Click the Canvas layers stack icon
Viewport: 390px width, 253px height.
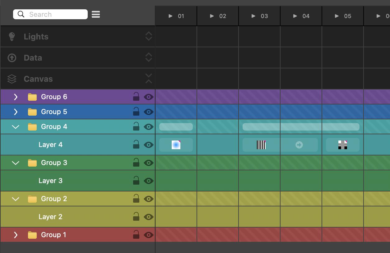(x=12, y=79)
